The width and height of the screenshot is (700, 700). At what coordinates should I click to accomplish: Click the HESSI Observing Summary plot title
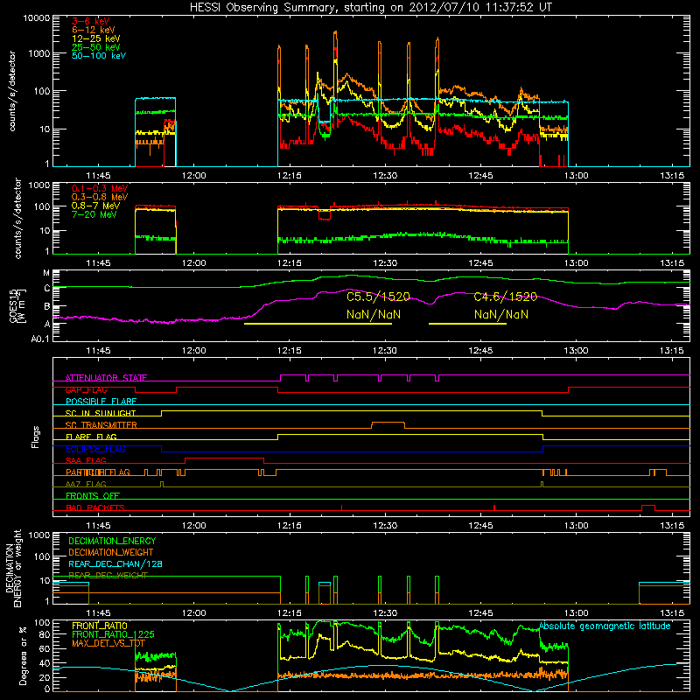(371, 7)
